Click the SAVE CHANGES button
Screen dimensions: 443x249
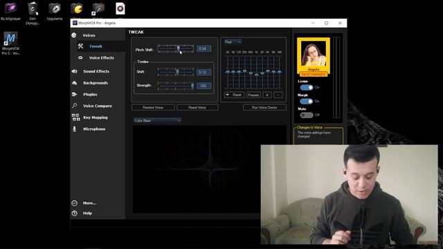[314, 74]
